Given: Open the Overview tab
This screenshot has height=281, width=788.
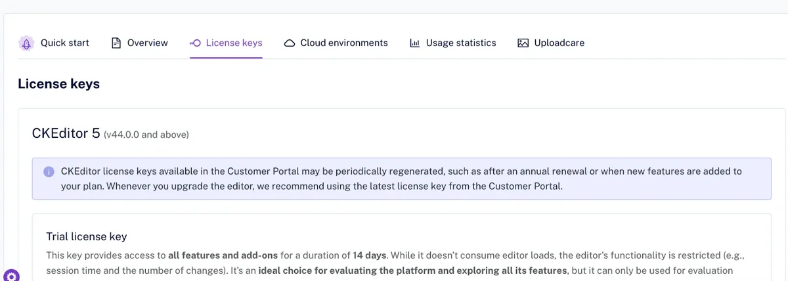Looking at the screenshot, I should [x=147, y=43].
